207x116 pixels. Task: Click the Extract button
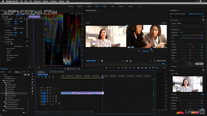(x=142, y=68)
